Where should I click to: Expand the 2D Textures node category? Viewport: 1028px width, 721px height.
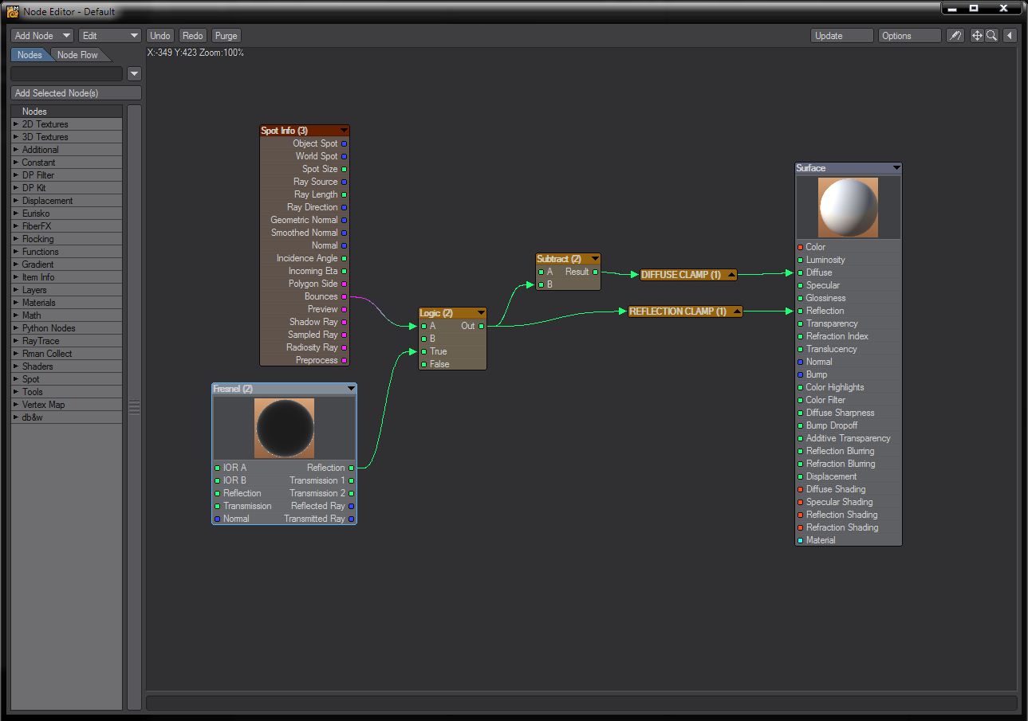(16, 124)
